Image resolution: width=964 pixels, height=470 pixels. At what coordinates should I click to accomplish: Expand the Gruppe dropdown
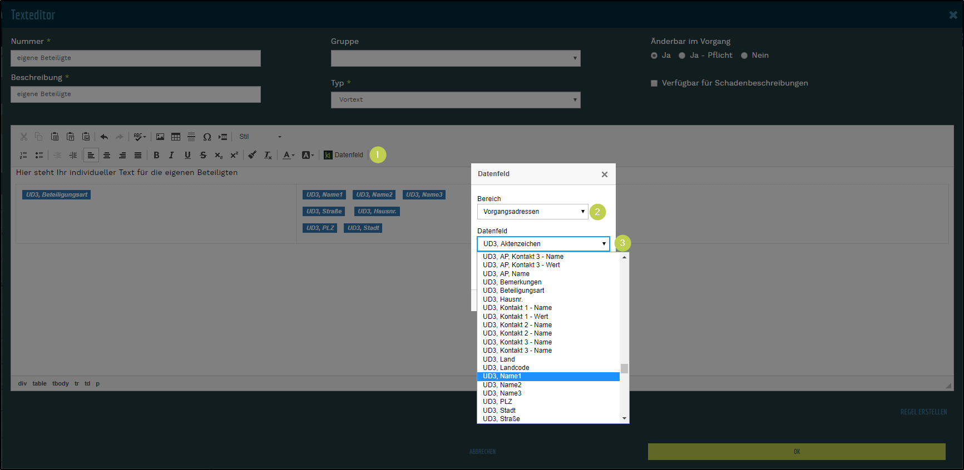click(456, 58)
